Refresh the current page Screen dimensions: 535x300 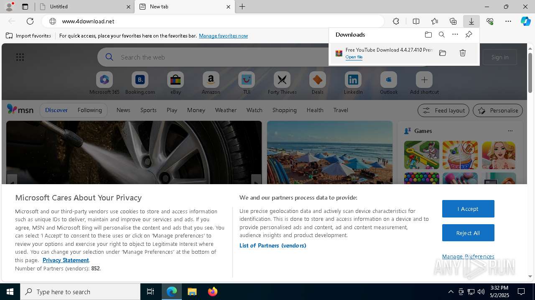(30, 21)
